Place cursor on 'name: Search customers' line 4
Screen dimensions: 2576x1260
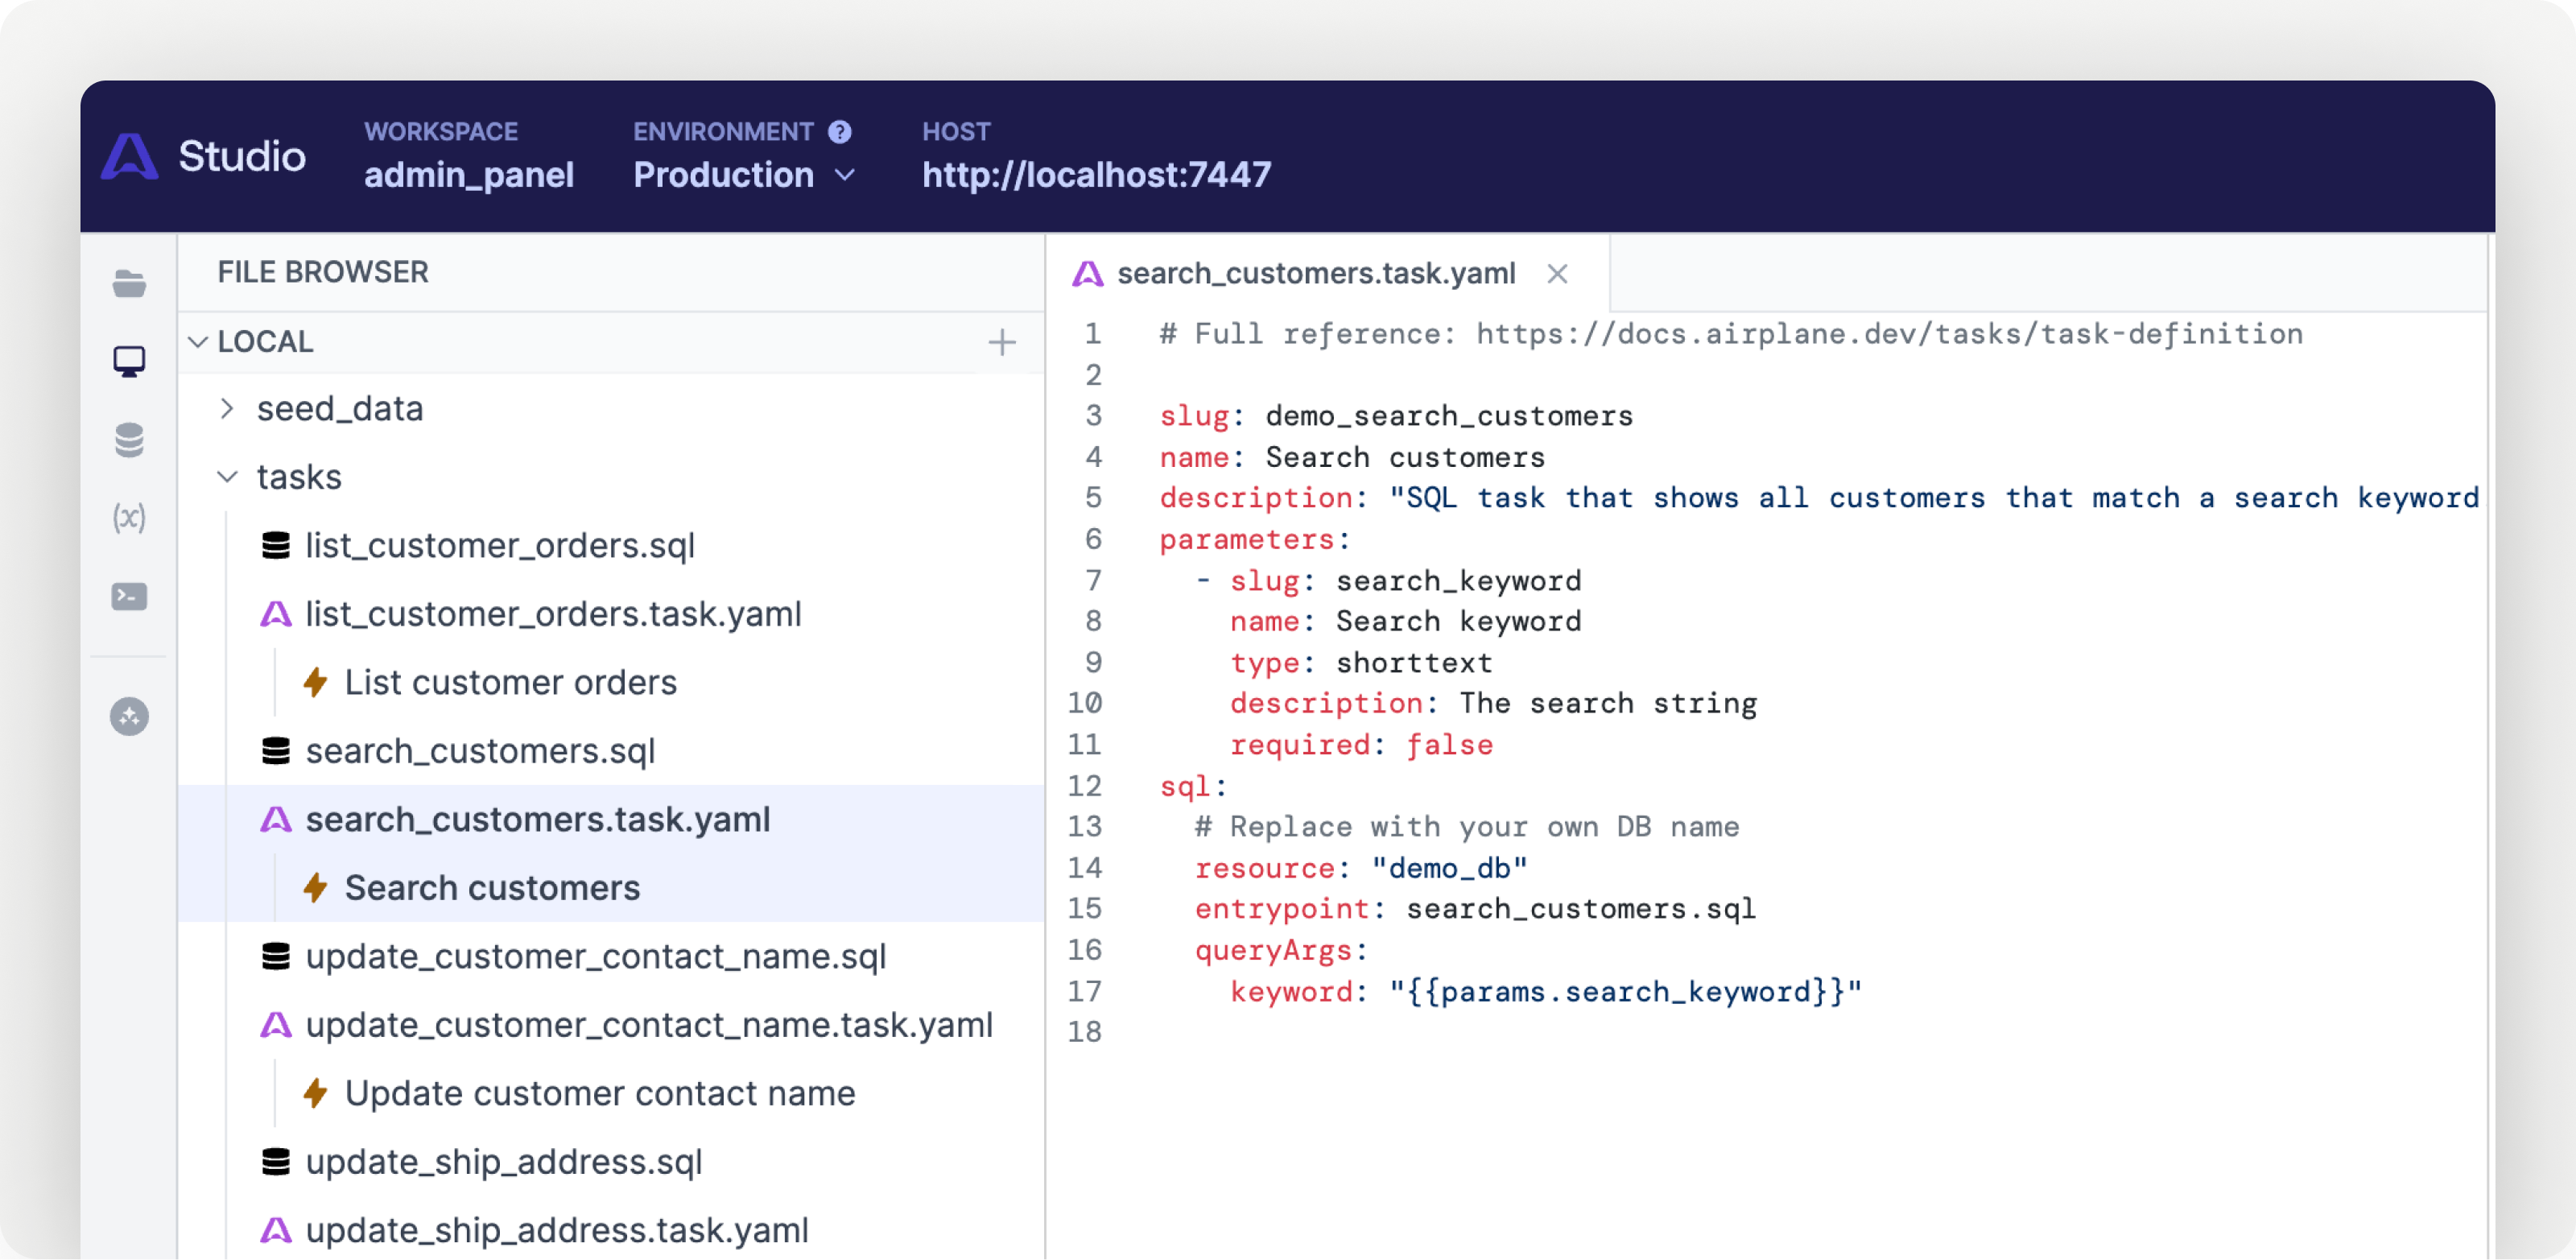(1352, 457)
